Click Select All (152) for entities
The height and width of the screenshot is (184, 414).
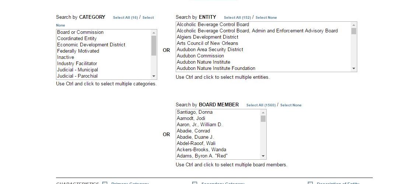(237, 18)
